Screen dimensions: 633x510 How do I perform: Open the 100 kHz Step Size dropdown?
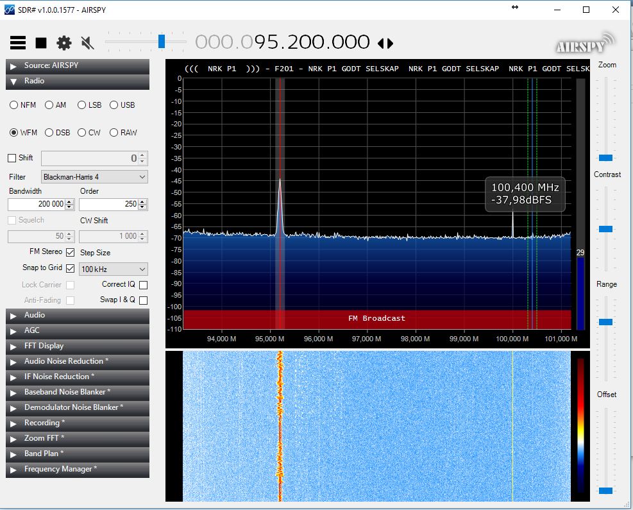[x=113, y=268]
